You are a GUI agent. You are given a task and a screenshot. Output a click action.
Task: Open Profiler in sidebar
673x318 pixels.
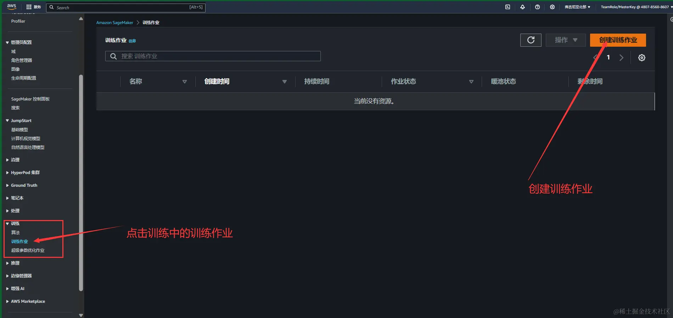tap(18, 21)
